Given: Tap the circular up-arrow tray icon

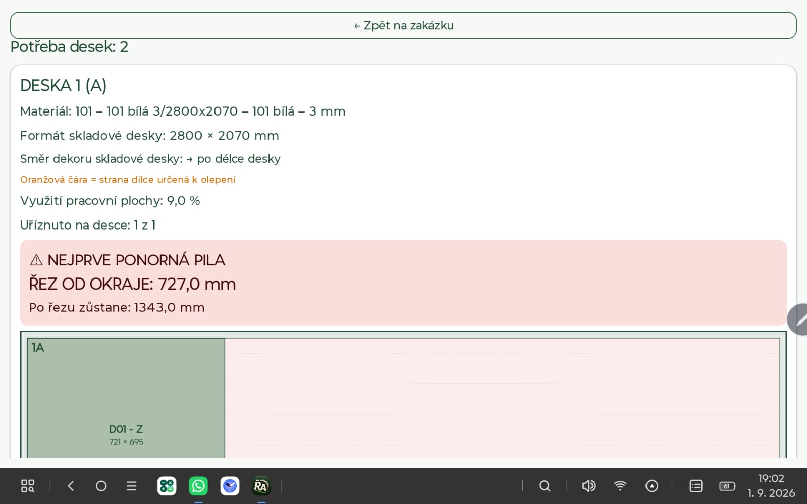Looking at the screenshot, I should (652, 486).
